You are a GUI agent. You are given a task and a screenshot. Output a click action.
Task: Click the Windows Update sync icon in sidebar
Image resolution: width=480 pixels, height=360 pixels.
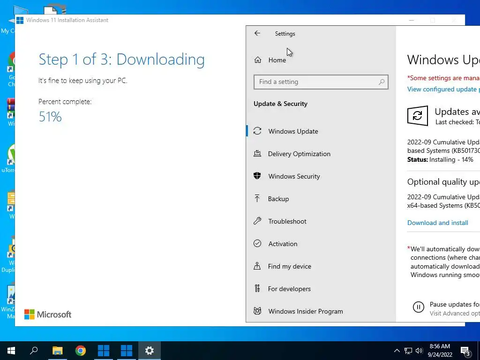click(257, 131)
